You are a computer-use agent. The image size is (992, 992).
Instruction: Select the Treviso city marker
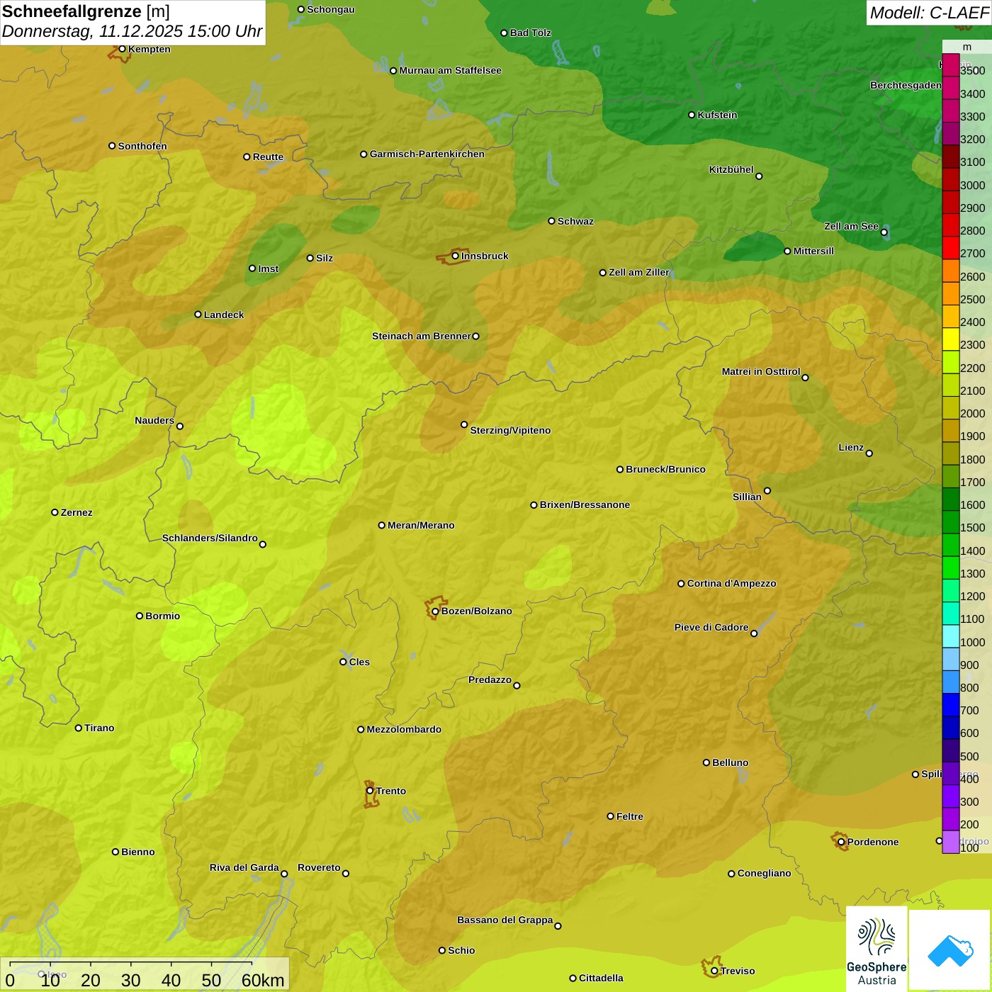[715, 971]
